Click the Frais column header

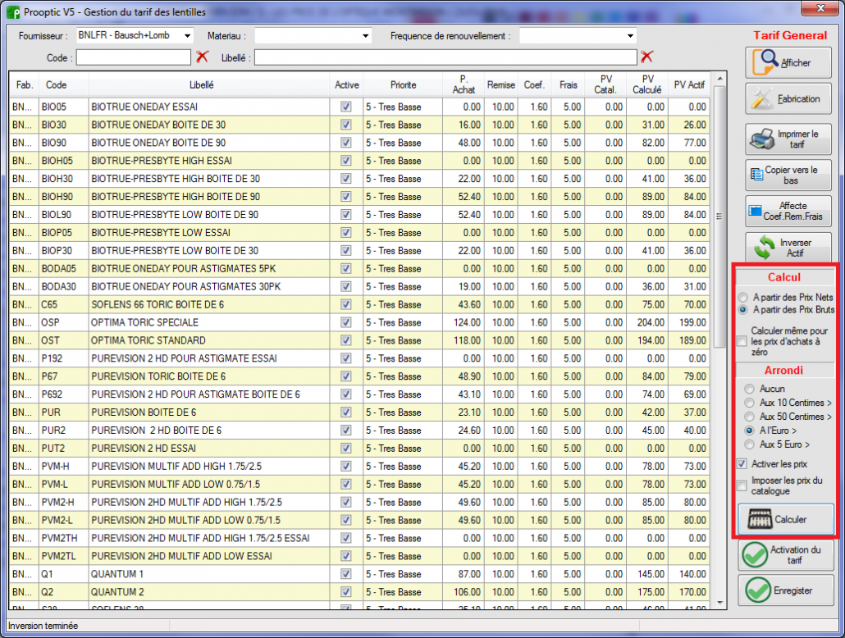coord(568,84)
